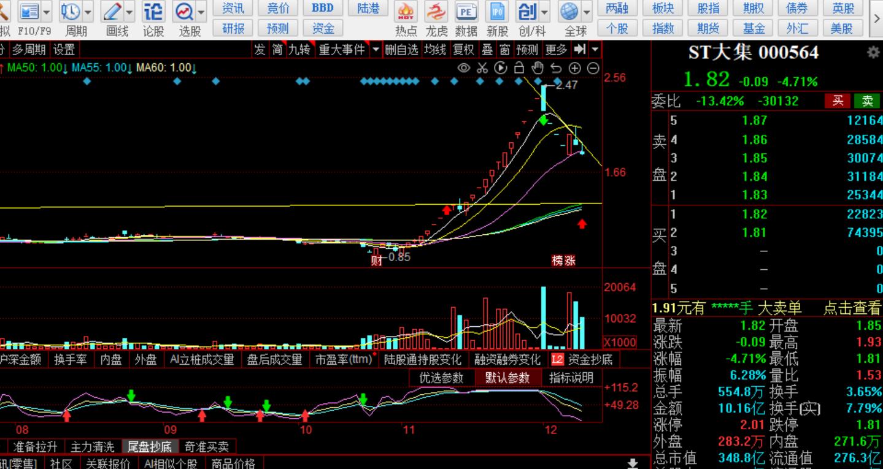Open the 龙虎 dragon-tiger list icon
This screenshot has width=883, height=469.
click(x=436, y=12)
